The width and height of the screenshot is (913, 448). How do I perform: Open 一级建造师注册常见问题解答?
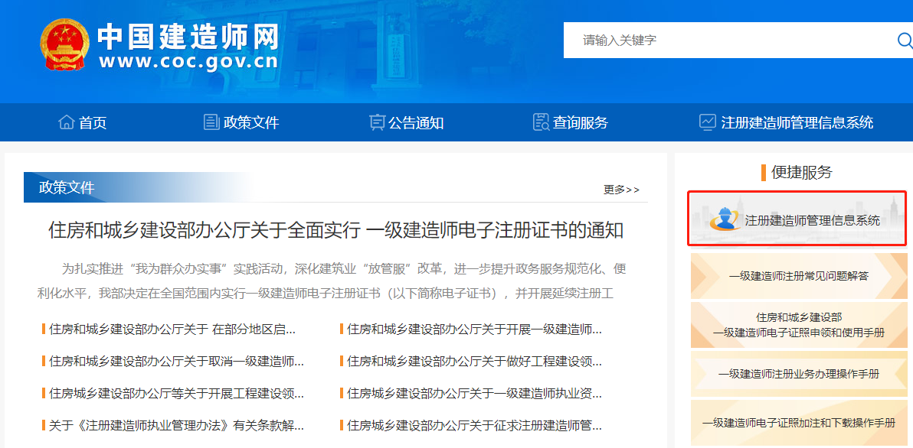[799, 276]
